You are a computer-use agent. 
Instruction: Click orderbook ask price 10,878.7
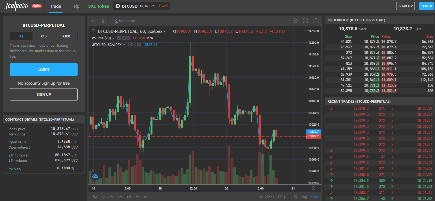coord(389,42)
